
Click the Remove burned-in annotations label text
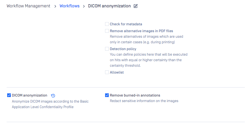(x=135, y=95)
